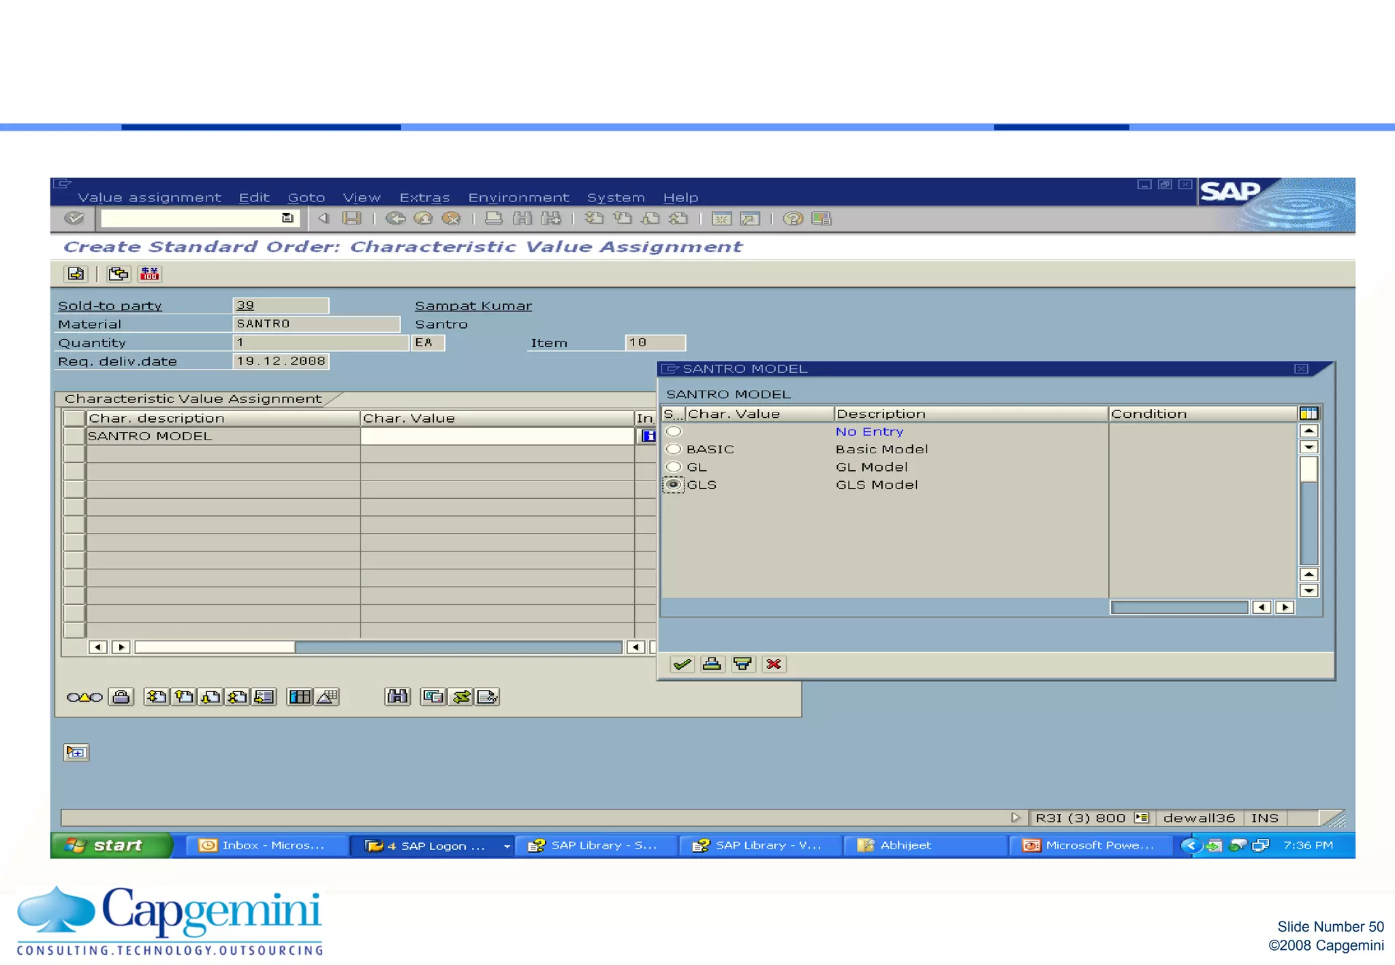Click the First Page icon in top toolbar
This screenshot has height=965, width=1395.
[x=594, y=218]
